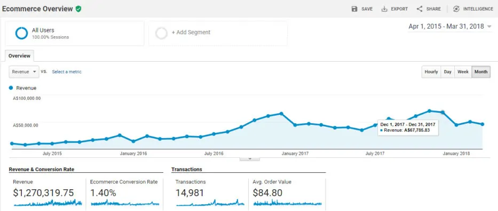The image size is (498, 211).
Task: Select Day chart granularity
Action: (x=447, y=72)
